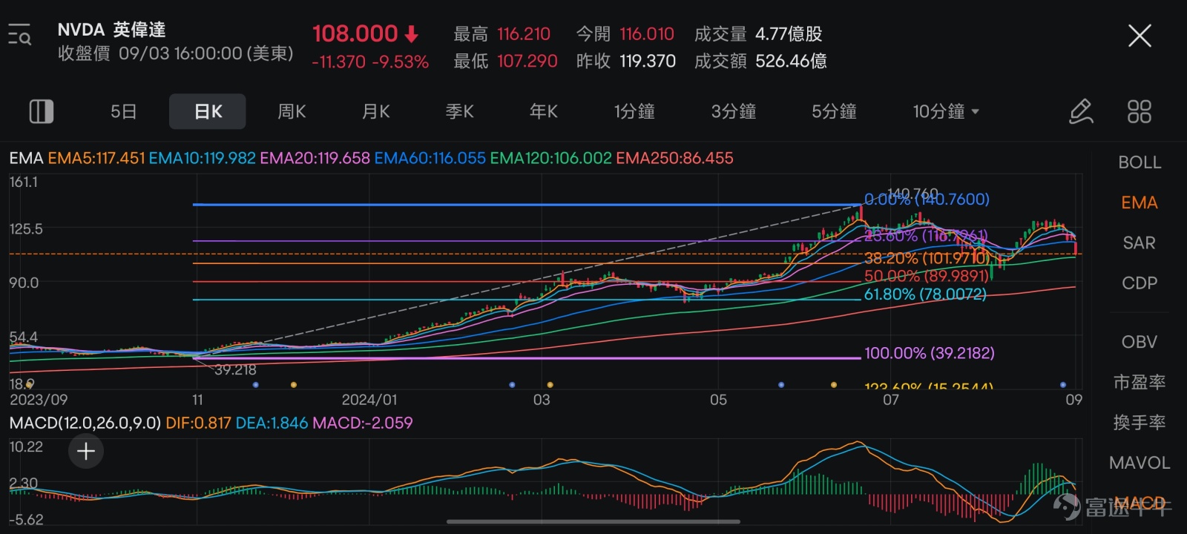Select the 100.00% (39.2182) Fibonacci level

click(x=930, y=353)
